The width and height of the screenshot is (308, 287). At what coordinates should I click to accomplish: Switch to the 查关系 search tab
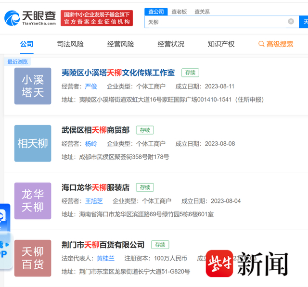[x=202, y=12]
